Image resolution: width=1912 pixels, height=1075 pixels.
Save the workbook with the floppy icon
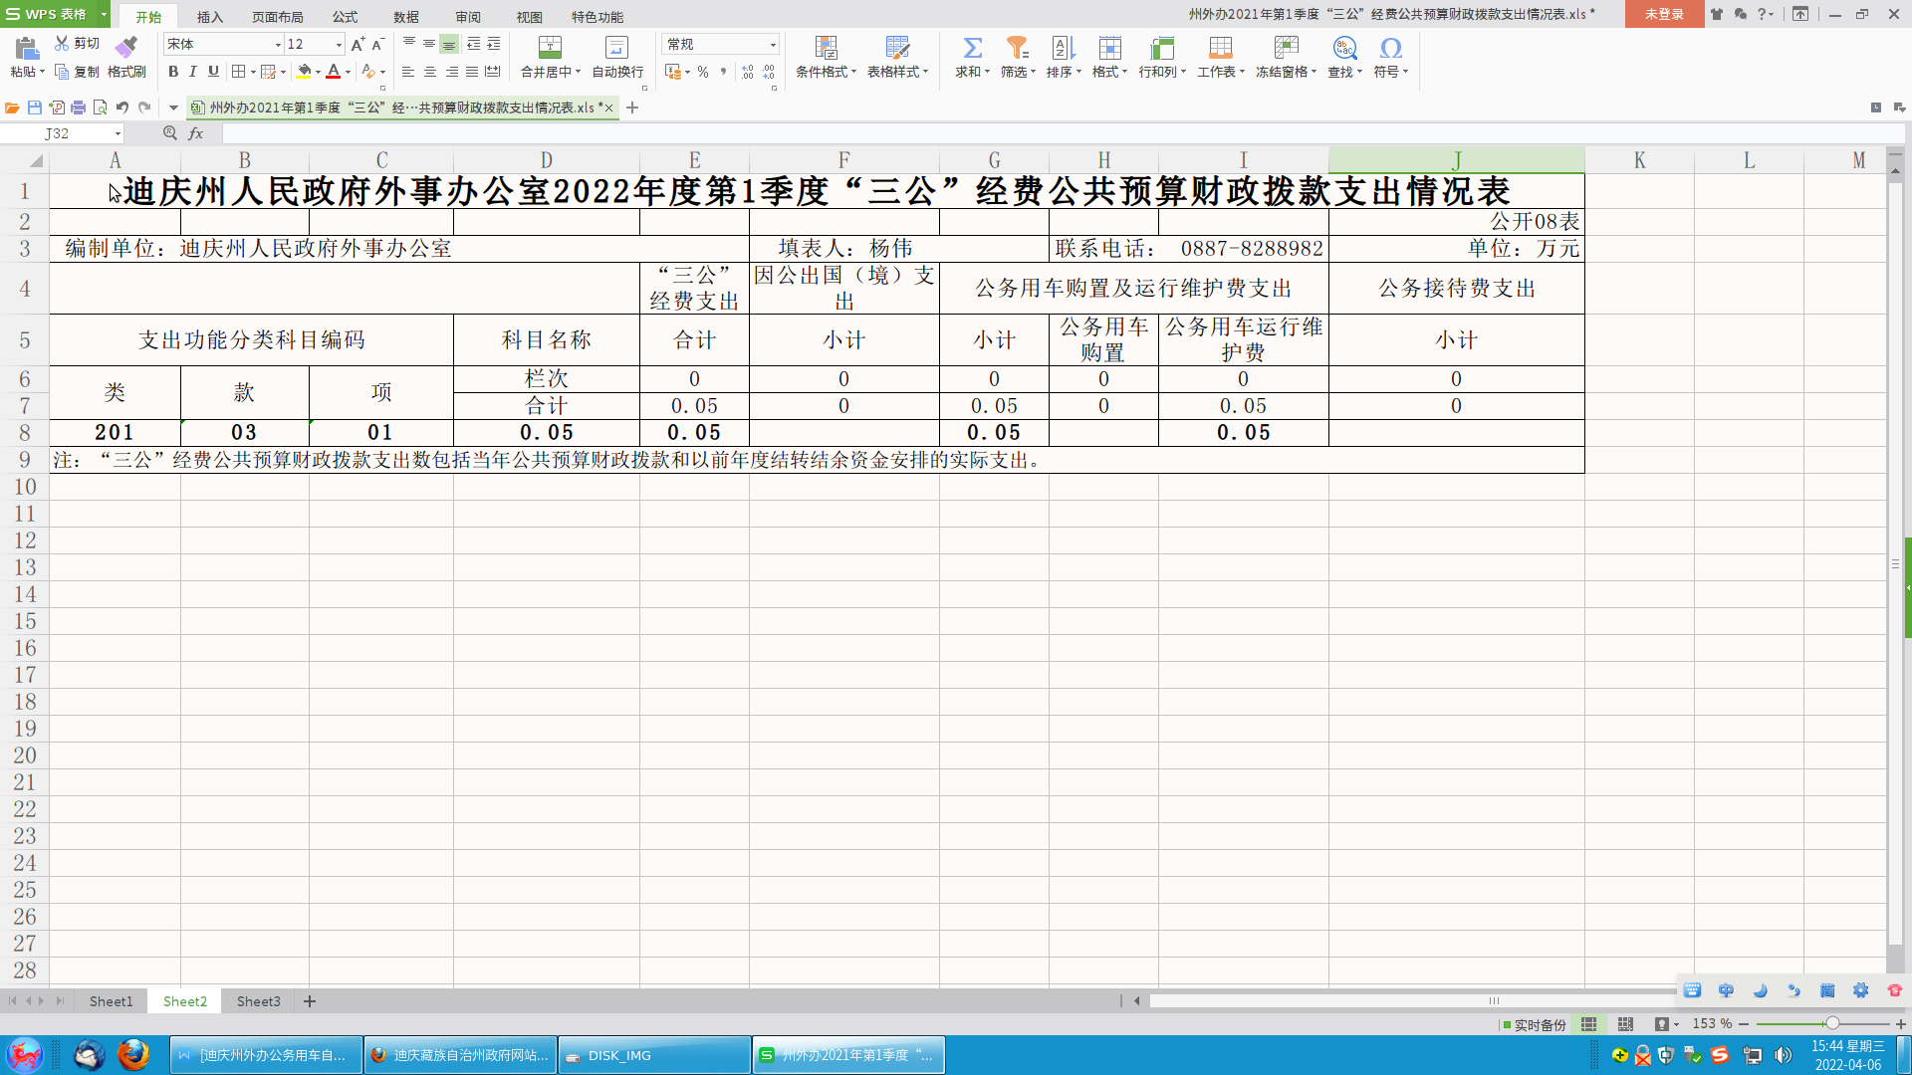point(35,107)
